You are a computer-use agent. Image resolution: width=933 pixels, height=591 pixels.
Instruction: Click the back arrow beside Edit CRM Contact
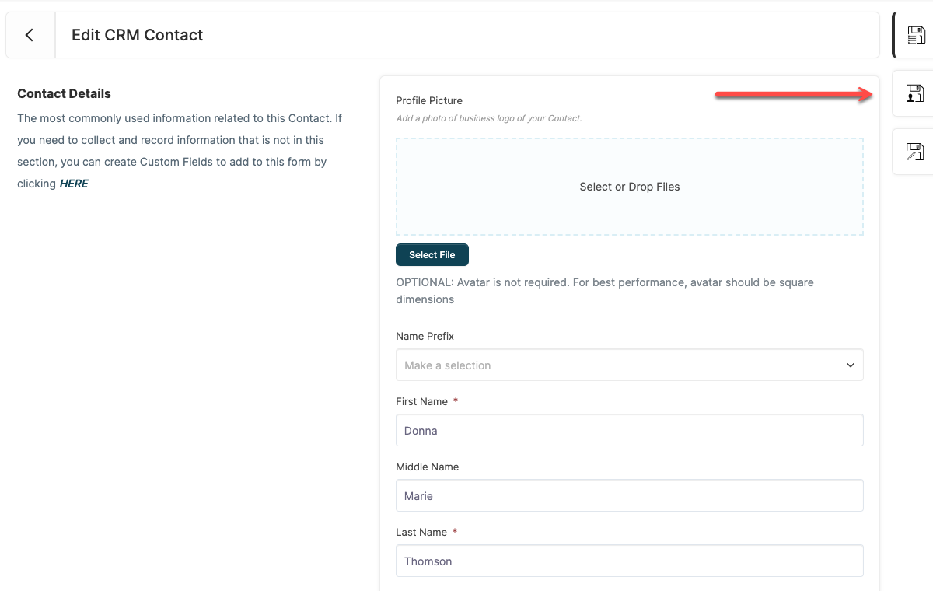point(30,35)
